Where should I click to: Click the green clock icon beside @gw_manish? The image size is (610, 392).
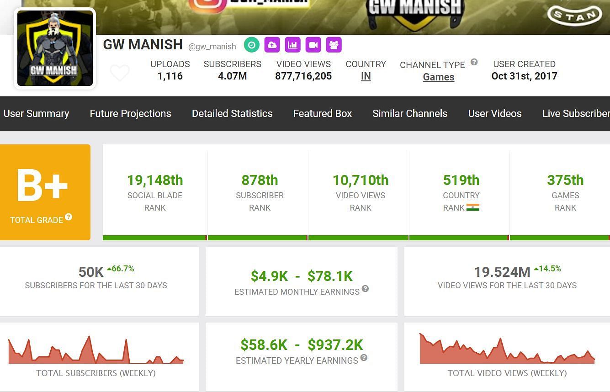[251, 45]
